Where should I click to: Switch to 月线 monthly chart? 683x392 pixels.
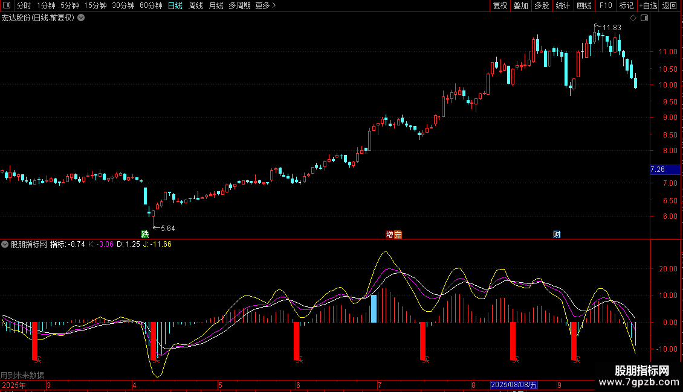coord(216,5)
